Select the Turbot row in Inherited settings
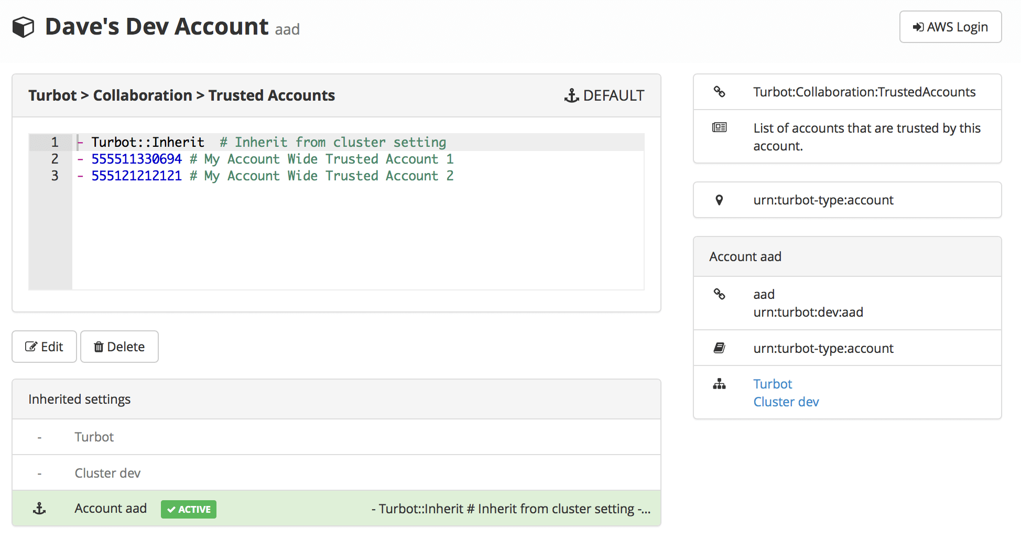 336,437
